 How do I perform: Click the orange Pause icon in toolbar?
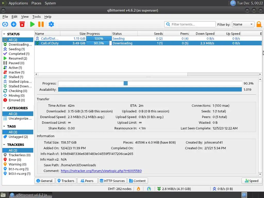tap(41, 24)
